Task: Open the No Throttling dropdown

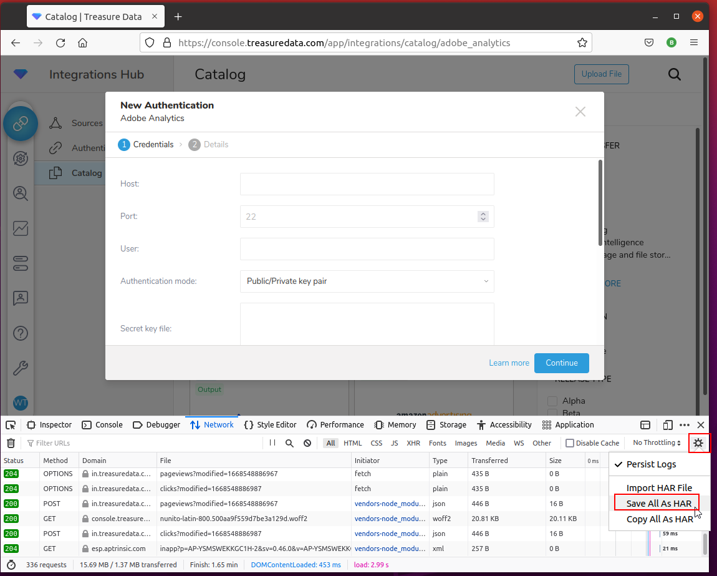Action: coord(657,443)
